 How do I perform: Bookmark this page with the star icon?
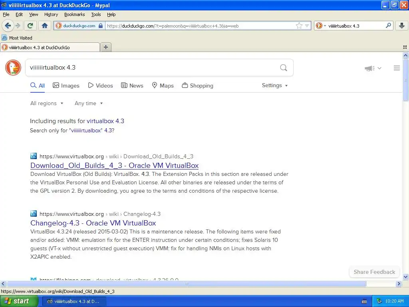(x=299, y=26)
